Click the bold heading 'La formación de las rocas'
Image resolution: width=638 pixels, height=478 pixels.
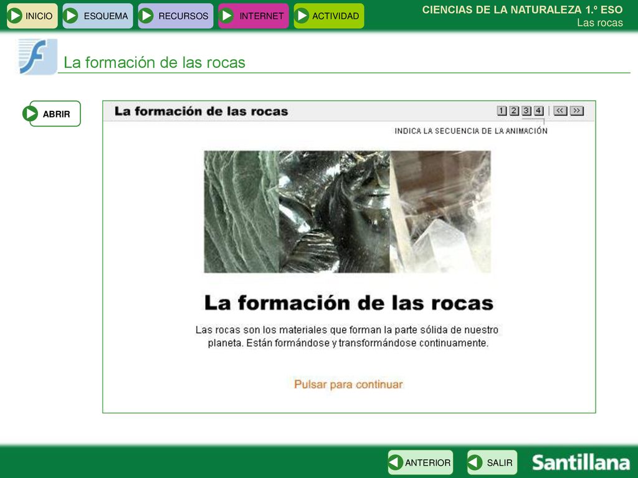point(349,303)
